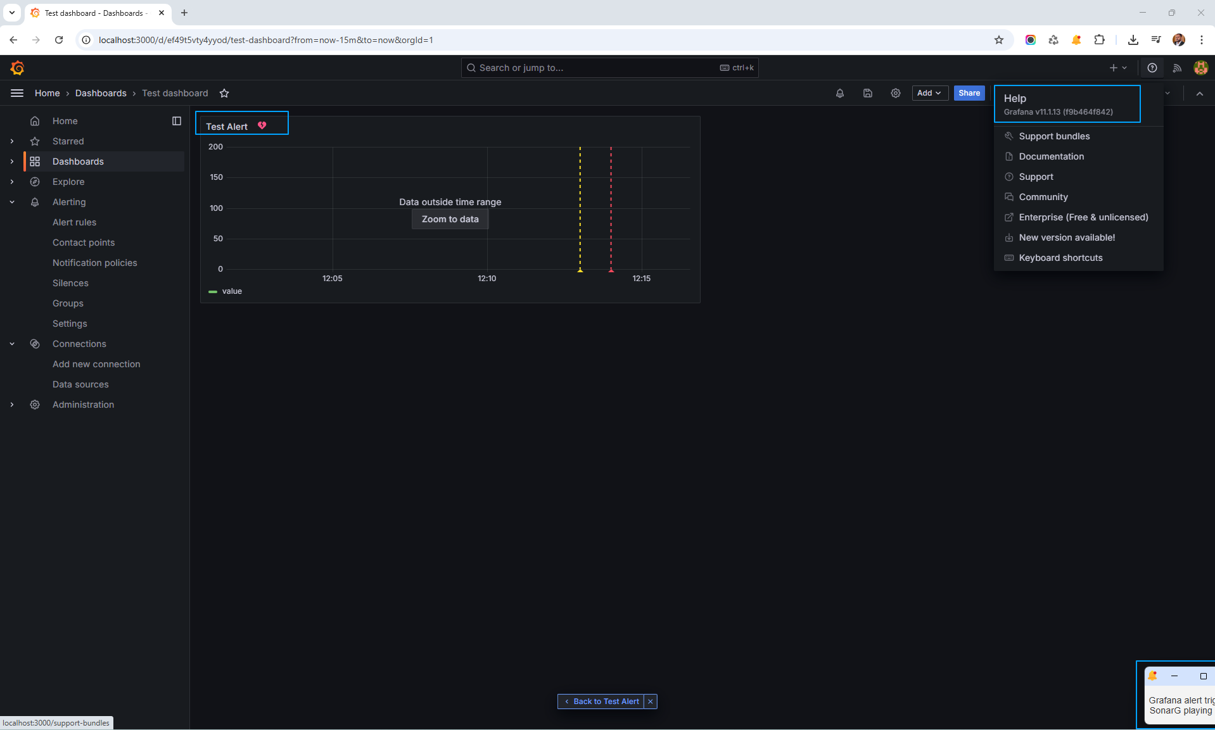This screenshot has width=1215, height=730.
Task: Share the dashboard via the Share button
Action: [x=969, y=93]
